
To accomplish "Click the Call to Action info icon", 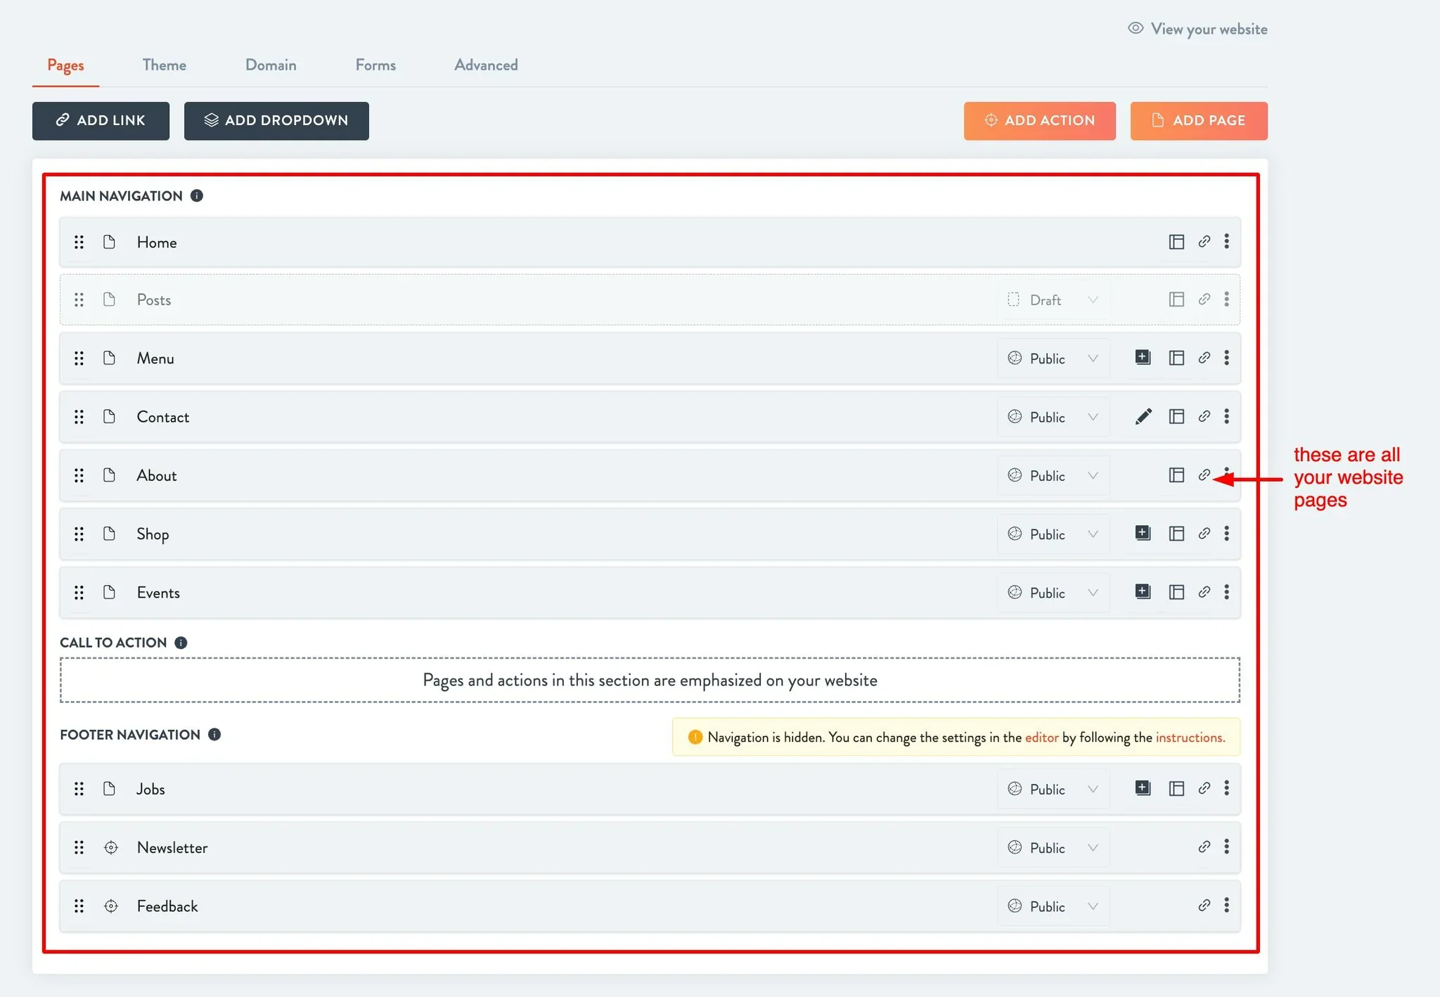I will (181, 643).
